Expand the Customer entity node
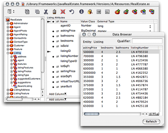 click(8, 46)
